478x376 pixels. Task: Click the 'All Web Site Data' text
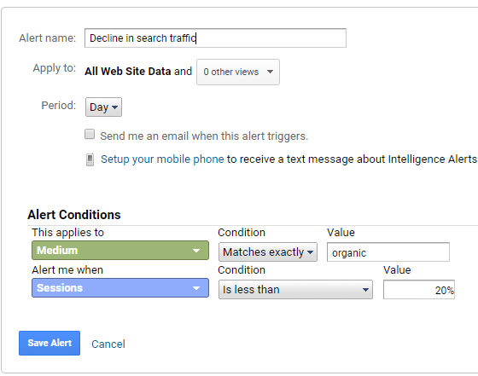[x=128, y=72]
